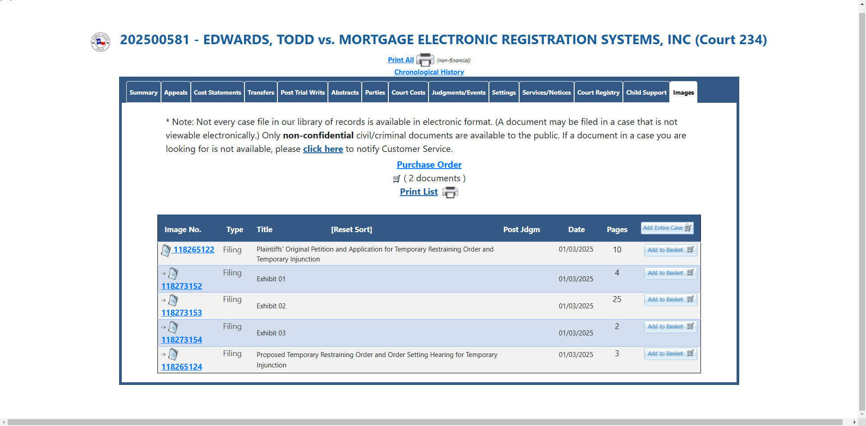Open the Court Registry tab
The height and width of the screenshot is (426, 866).
(x=599, y=92)
